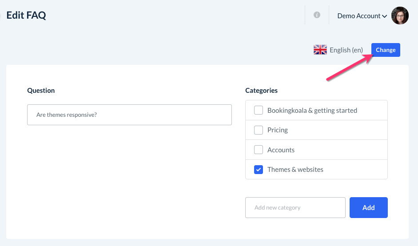Click the Categories section heading
418x246 pixels.
tap(261, 91)
